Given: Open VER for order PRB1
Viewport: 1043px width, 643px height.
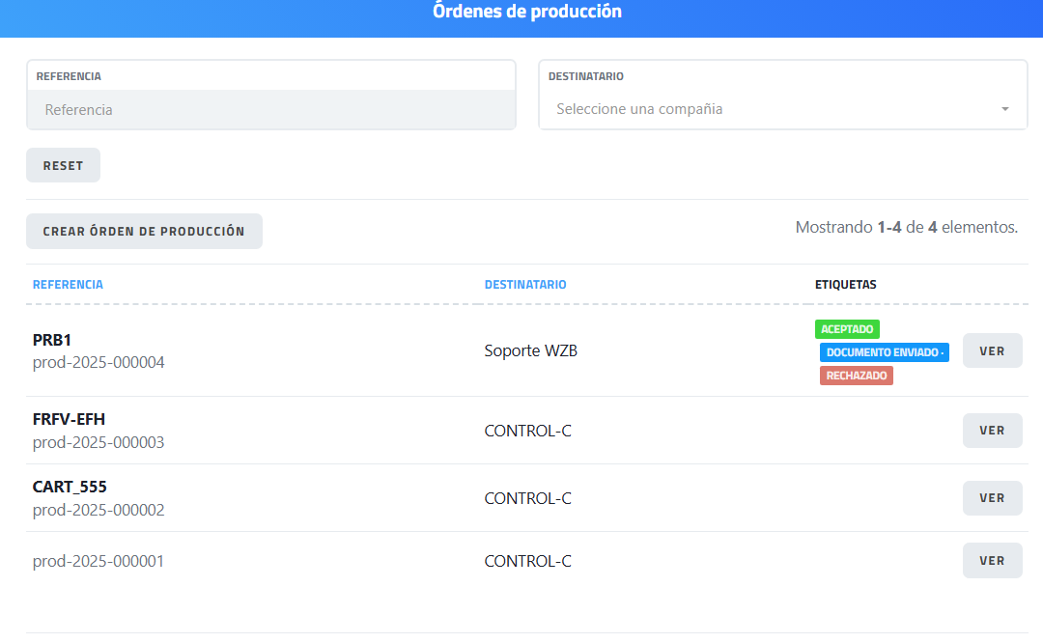Looking at the screenshot, I should pos(992,351).
